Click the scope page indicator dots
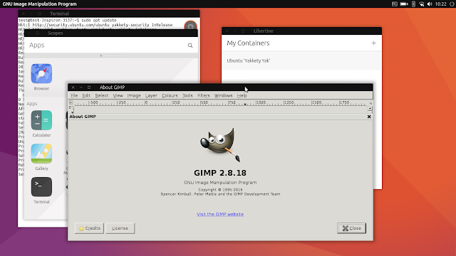 (111, 55)
